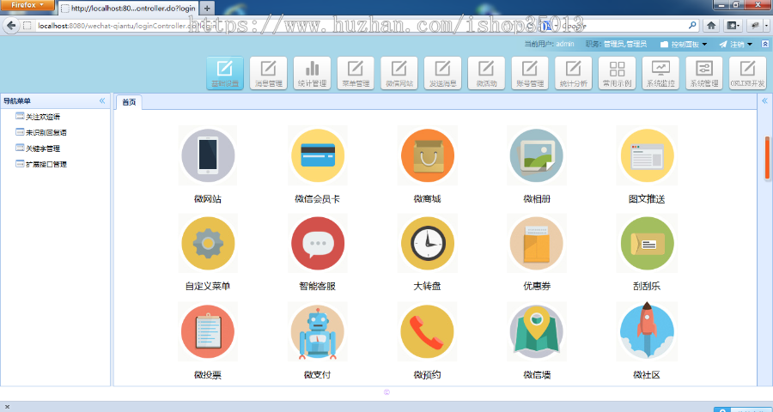
Task: Open the 大转盘 clock icon
Action: pos(428,243)
